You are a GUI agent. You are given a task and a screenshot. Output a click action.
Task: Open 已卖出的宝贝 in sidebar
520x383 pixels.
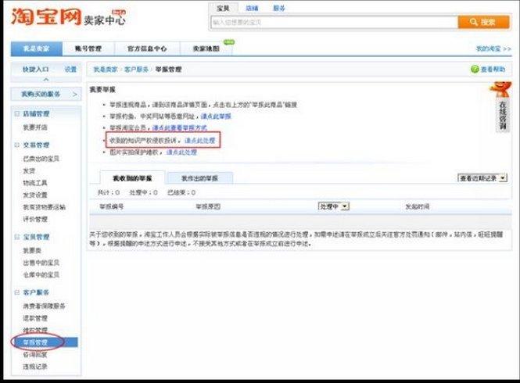(x=41, y=159)
